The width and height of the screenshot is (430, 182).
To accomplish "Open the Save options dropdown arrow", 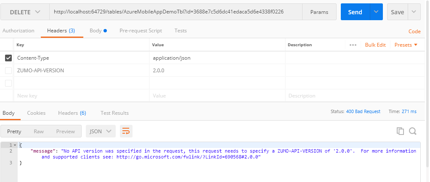I will click(x=414, y=12).
